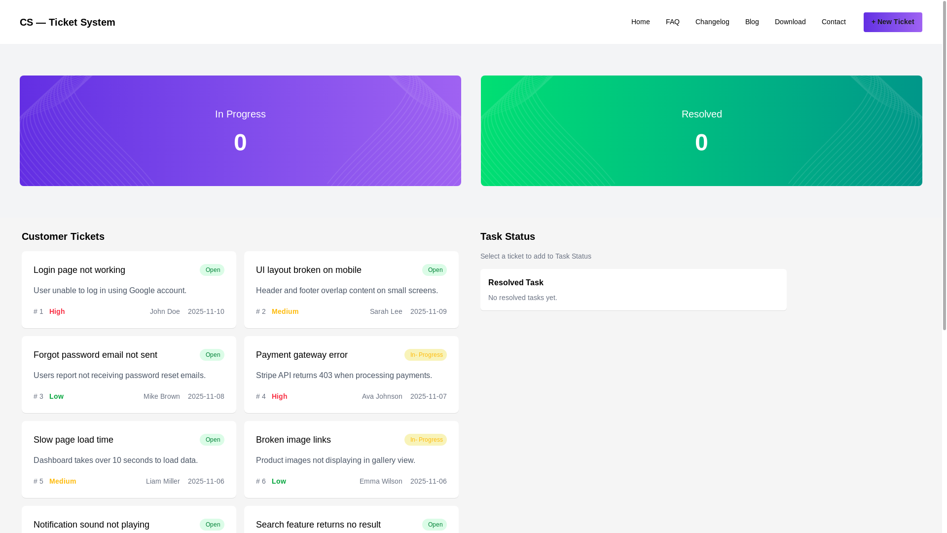Select Notification sound not playing ticket
The image size is (947, 533).
129,520
